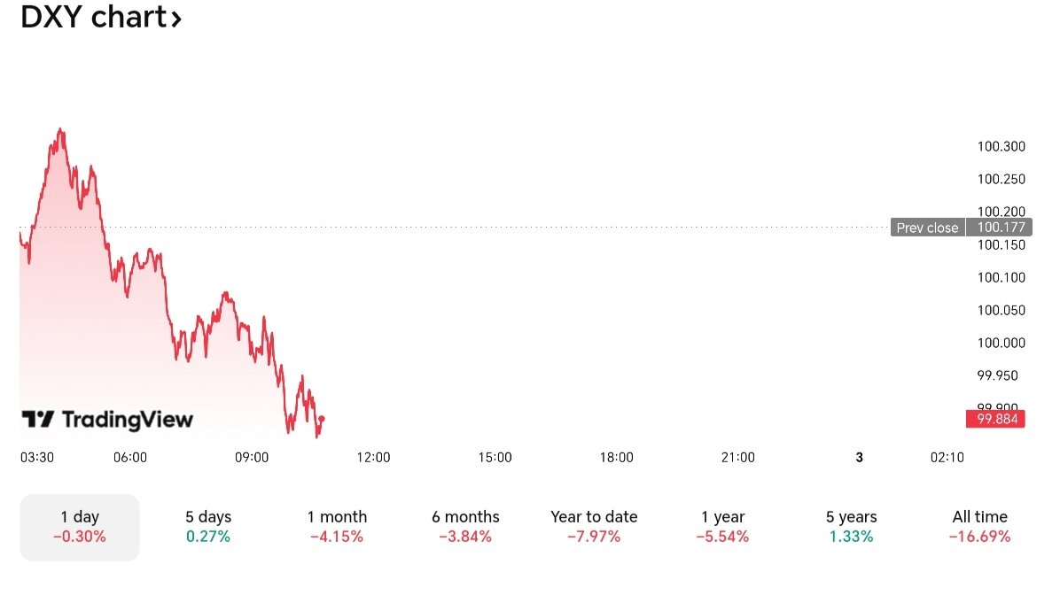Viewport: 1060px width, 603px height.
Task: Click the last-price dot ending the chart line
Action: pyautogui.click(x=322, y=418)
